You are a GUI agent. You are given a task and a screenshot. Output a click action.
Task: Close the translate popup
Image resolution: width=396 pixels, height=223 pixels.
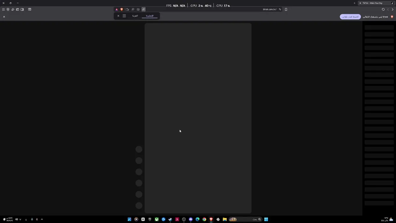pyautogui.click(x=118, y=16)
